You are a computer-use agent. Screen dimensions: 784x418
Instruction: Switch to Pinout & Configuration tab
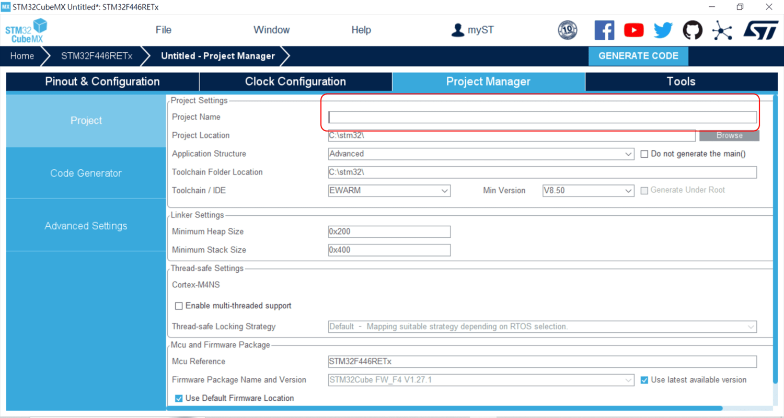[x=102, y=82]
